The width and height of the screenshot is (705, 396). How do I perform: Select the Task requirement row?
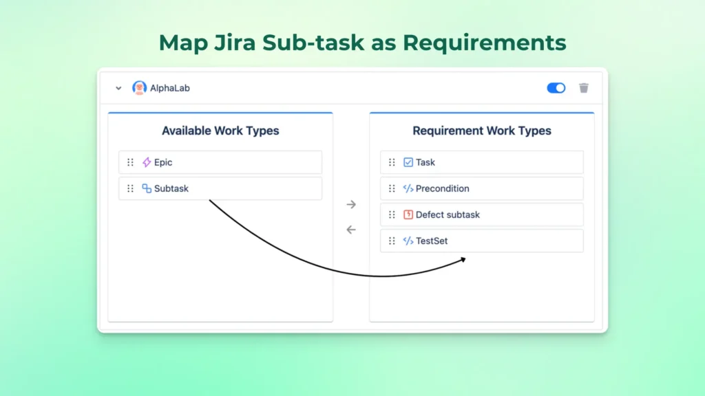pyautogui.click(x=482, y=162)
